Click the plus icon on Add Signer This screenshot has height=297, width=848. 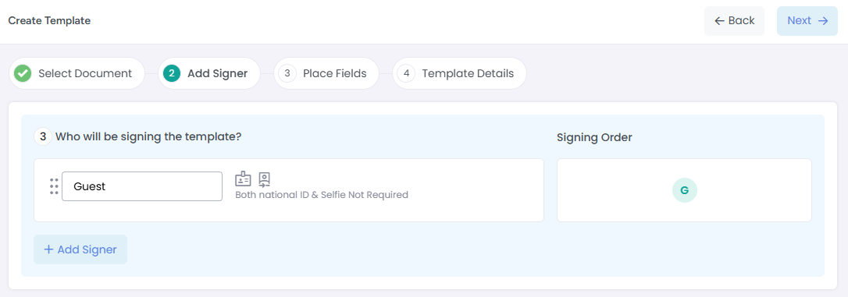48,249
